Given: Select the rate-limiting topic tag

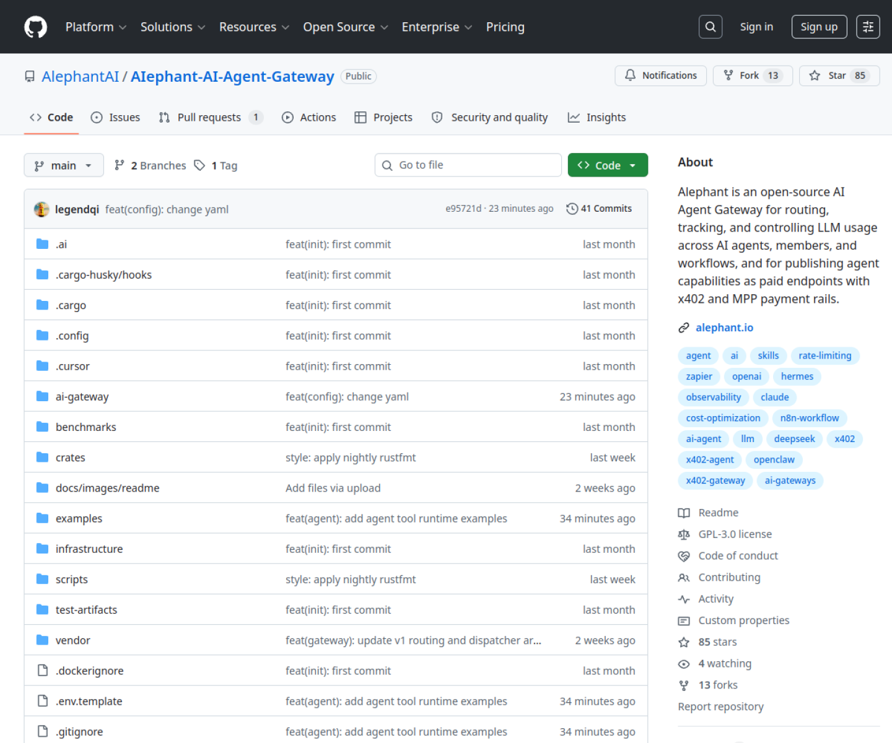Looking at the screenshot, I should click(824, 355).
